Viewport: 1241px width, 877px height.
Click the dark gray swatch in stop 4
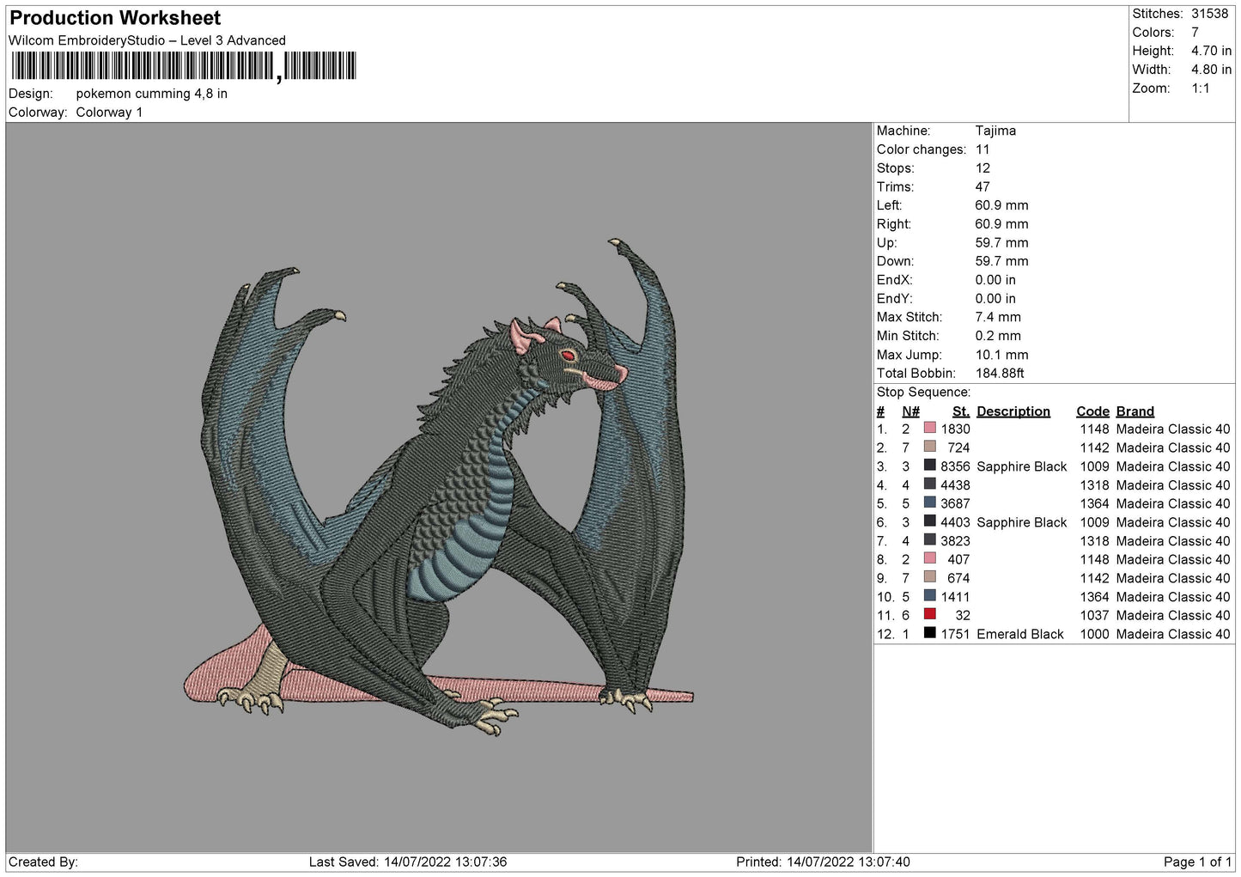pos(929,484)
